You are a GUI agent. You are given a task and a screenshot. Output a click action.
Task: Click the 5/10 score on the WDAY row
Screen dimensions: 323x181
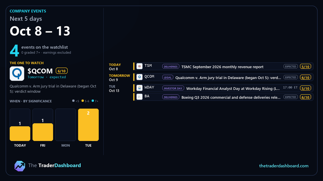pyautogui.click(x=306, y=88)
